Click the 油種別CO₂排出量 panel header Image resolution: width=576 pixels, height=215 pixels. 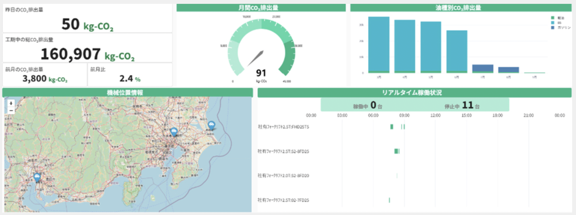(x=461, y=8)
